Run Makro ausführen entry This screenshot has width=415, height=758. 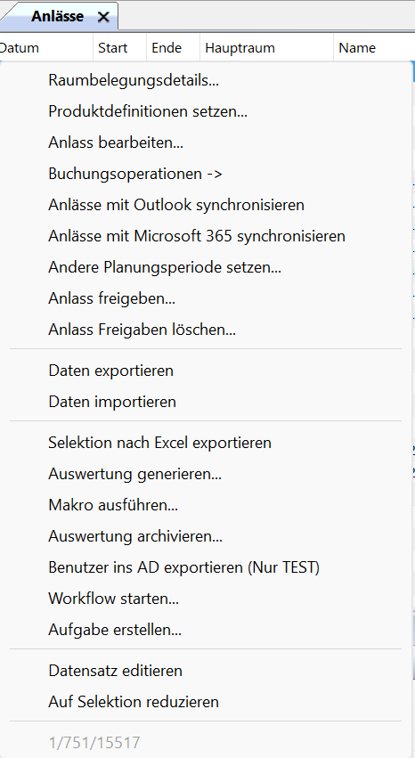pos(206,505)
